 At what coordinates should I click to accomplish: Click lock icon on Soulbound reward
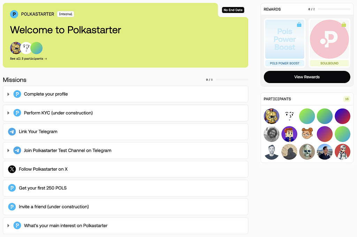[344, 24]
